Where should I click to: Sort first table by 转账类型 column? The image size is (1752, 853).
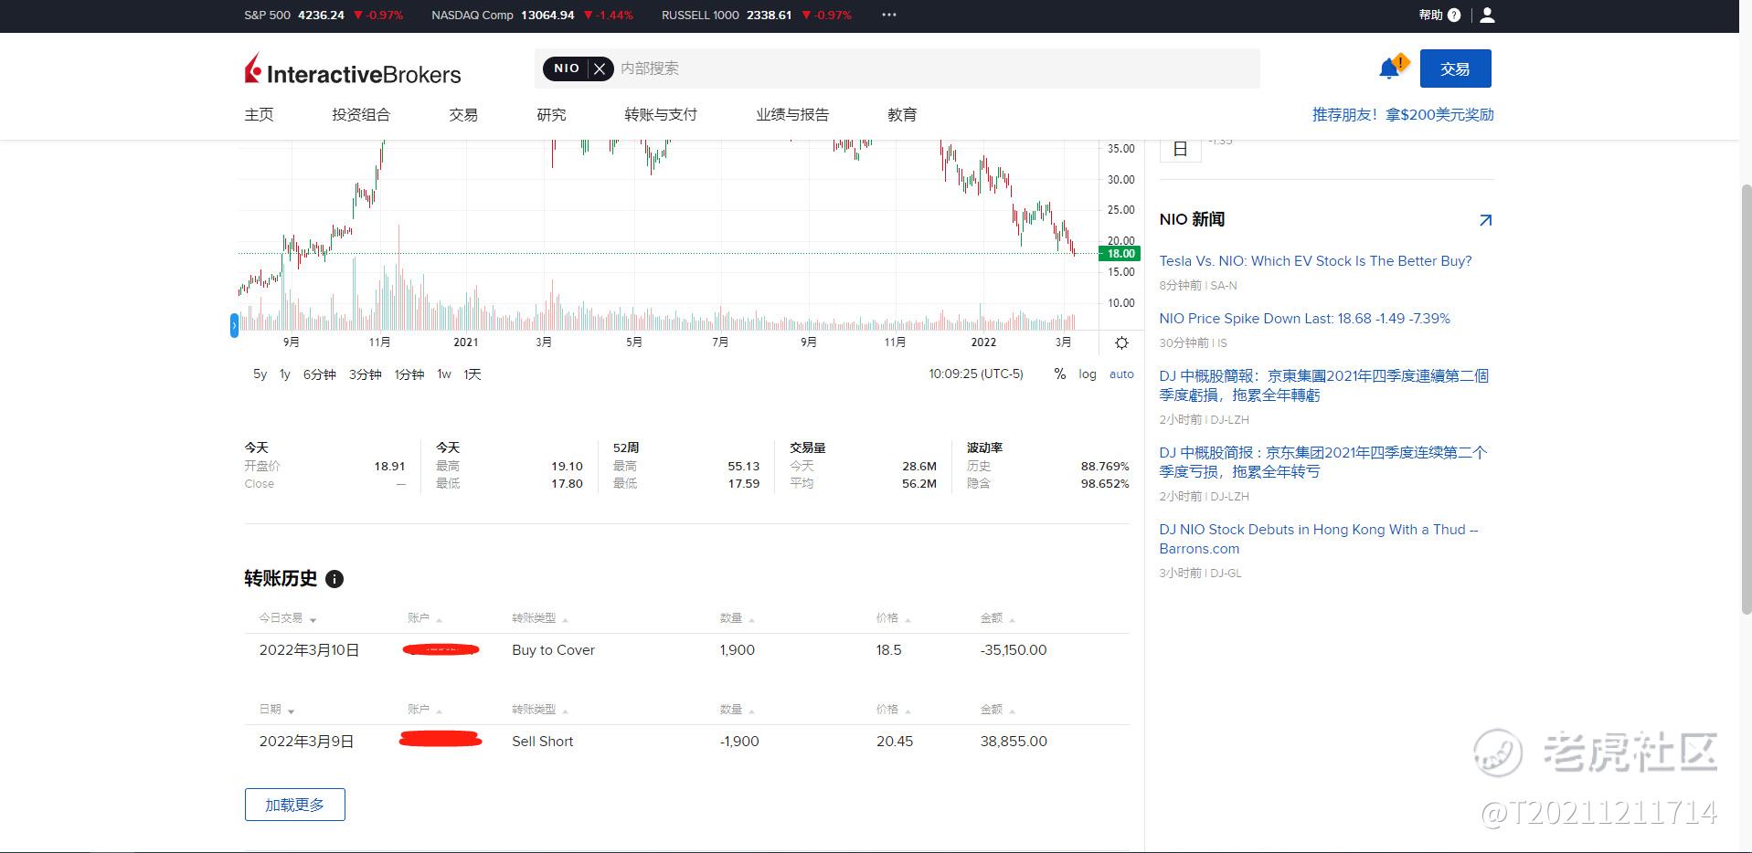coord(539,618)
